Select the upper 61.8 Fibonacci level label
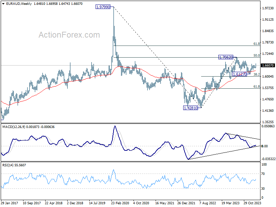276x207 pixels. click(257, 44)
